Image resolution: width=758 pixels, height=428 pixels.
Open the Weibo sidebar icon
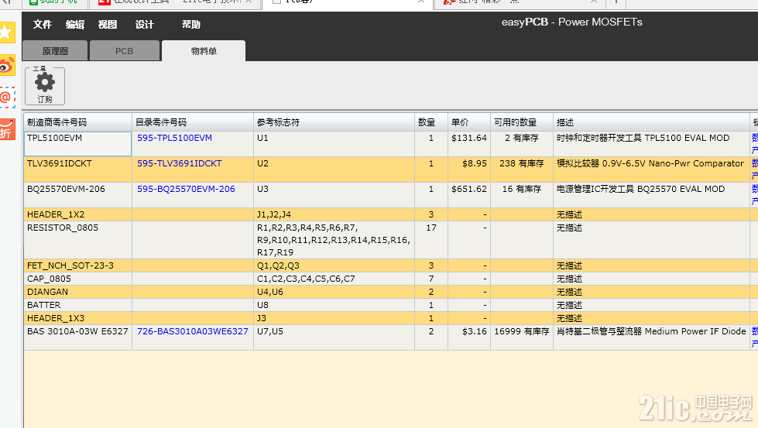(7, 65)
